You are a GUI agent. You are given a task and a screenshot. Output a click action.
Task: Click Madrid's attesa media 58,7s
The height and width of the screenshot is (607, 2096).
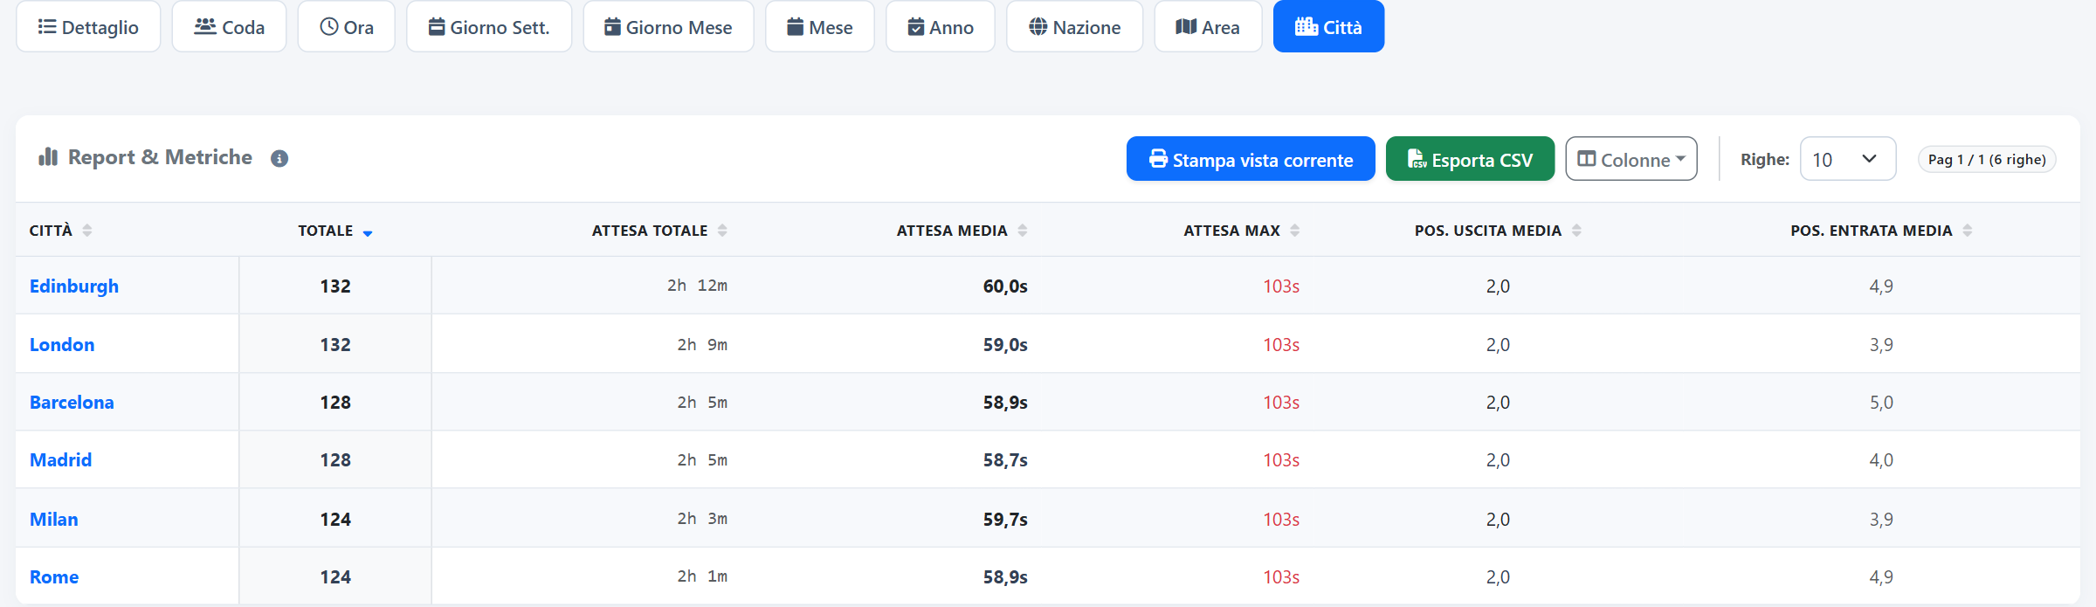(x=1005, y=460)
